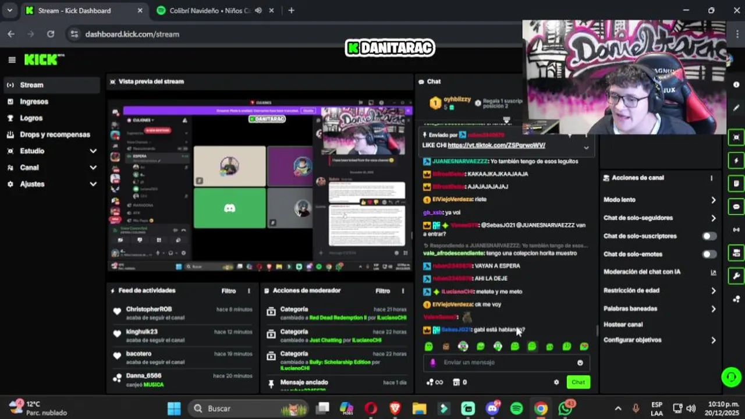Open the AI chat moderation chart icon

(x=714, y=272)
